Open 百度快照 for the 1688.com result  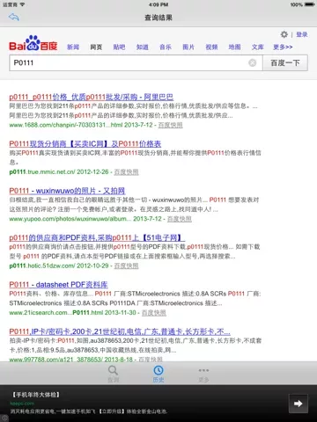coord(170,125)
